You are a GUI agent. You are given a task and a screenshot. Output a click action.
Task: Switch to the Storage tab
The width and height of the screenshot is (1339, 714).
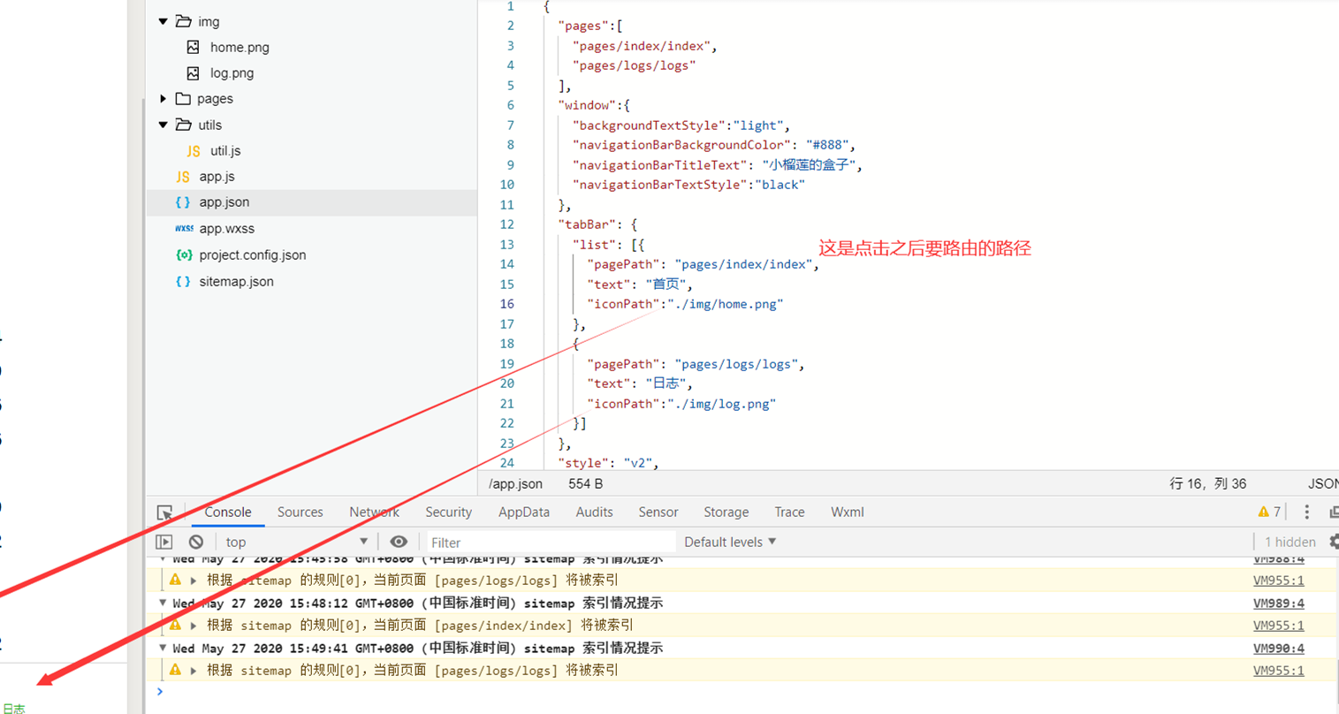pos(726,513)
